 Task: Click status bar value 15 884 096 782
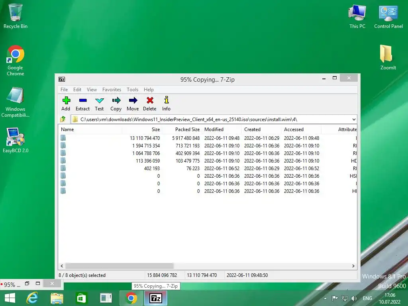pyautogui.click(x=162, y=275)
